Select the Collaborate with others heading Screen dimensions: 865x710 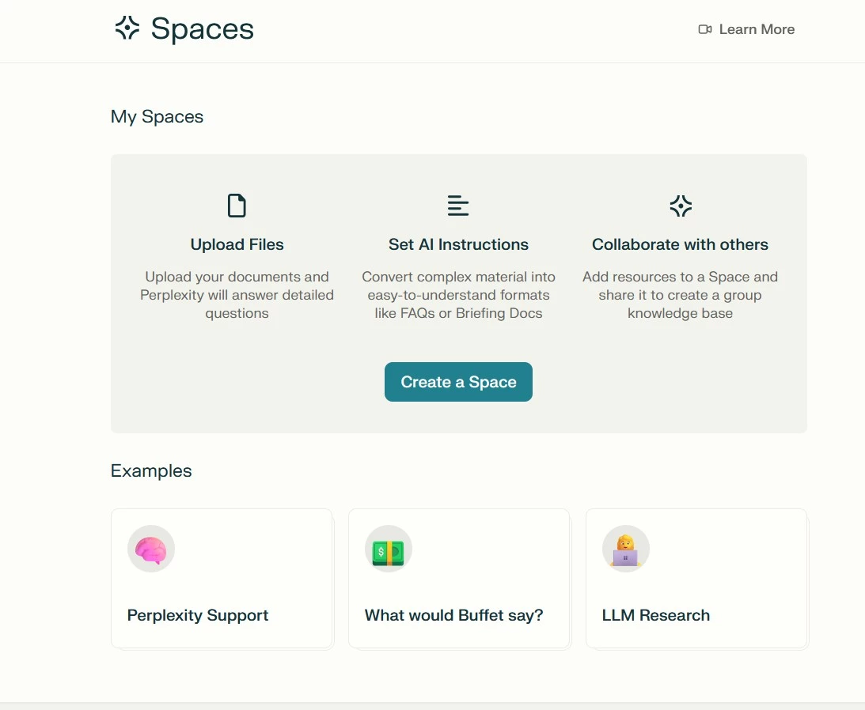coord(680,244)
